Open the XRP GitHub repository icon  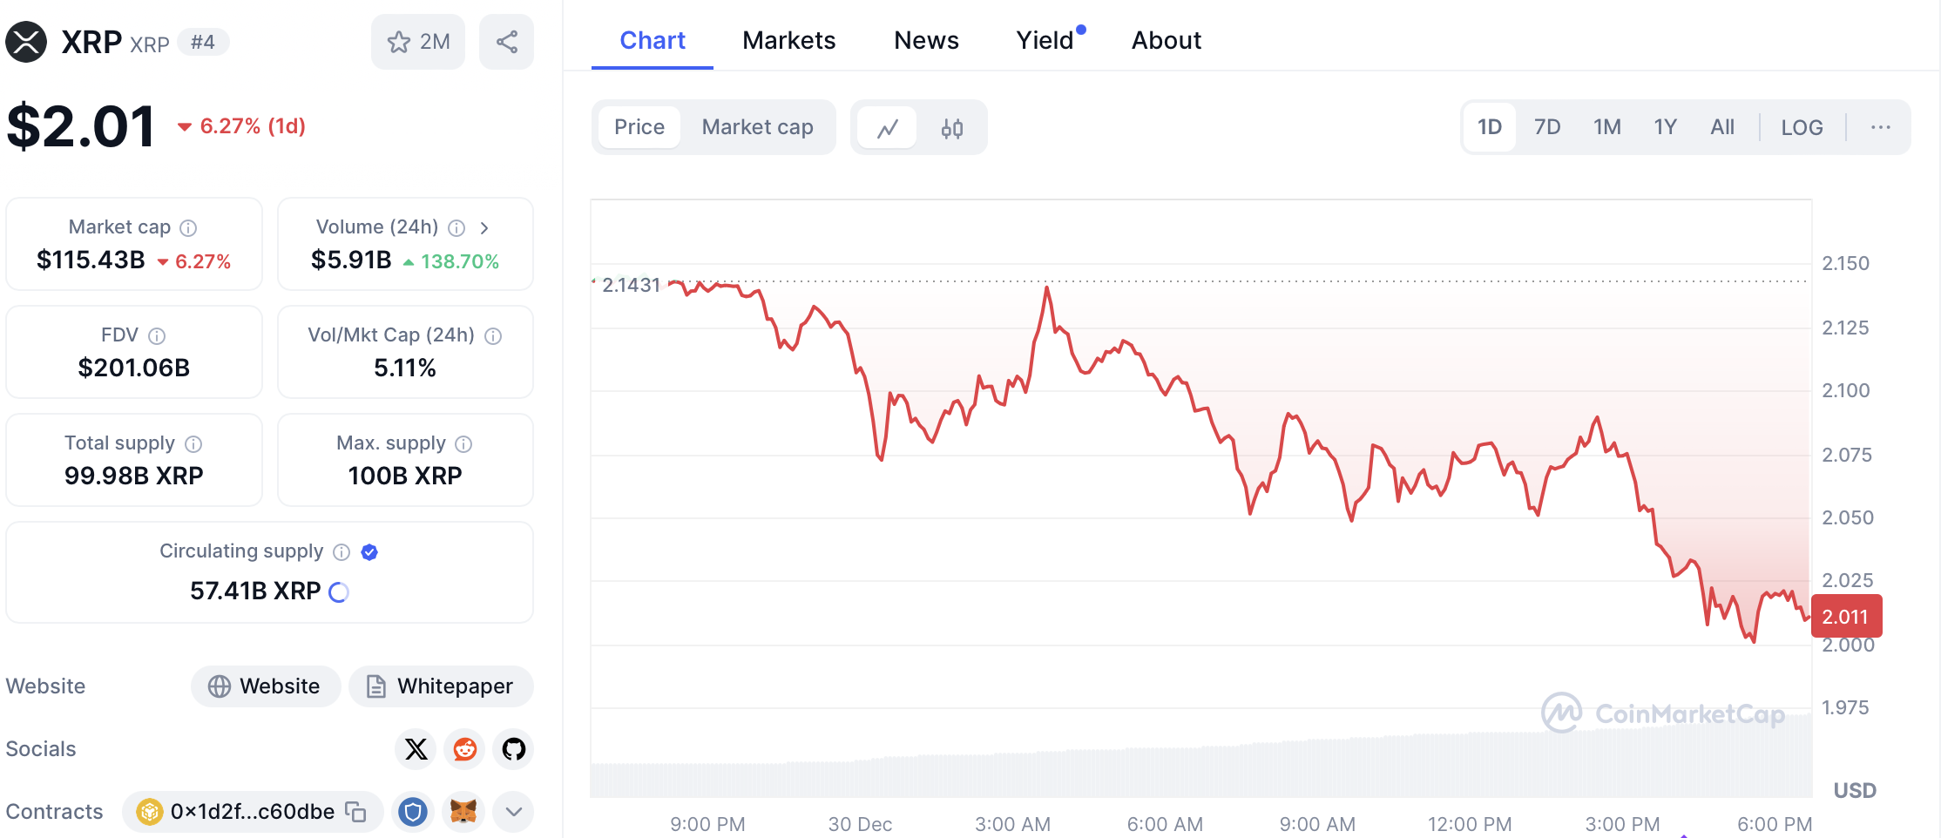tap(514, 749)
